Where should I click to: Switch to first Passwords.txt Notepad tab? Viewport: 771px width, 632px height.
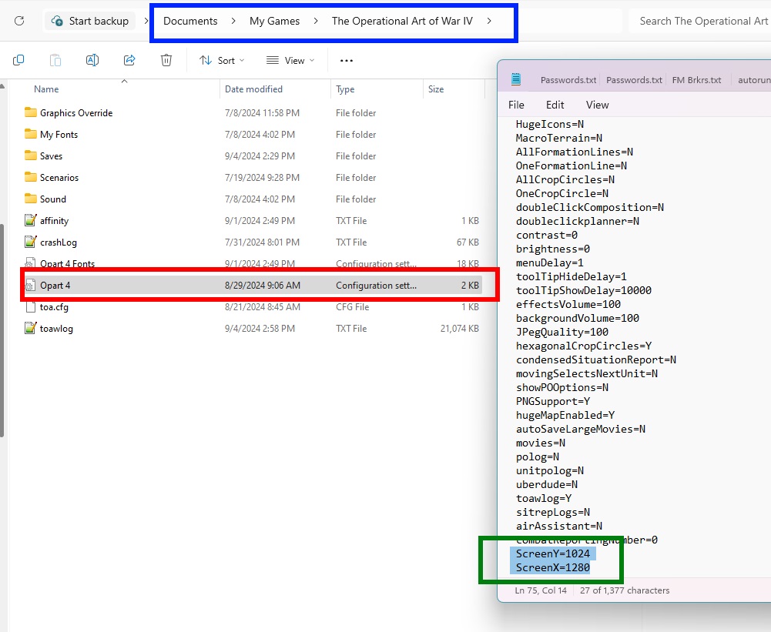point(568,80)
